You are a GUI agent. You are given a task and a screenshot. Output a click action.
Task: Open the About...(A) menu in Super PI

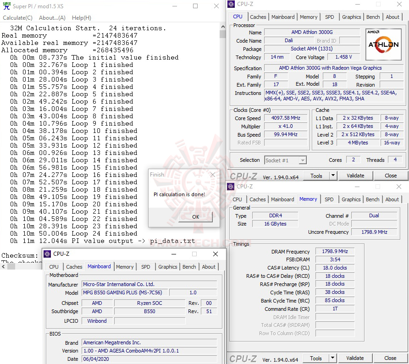point(52,18)
